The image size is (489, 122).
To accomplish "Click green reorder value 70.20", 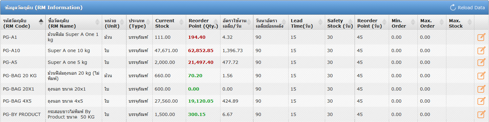I will pyautogui.click(x=195, y=76).
